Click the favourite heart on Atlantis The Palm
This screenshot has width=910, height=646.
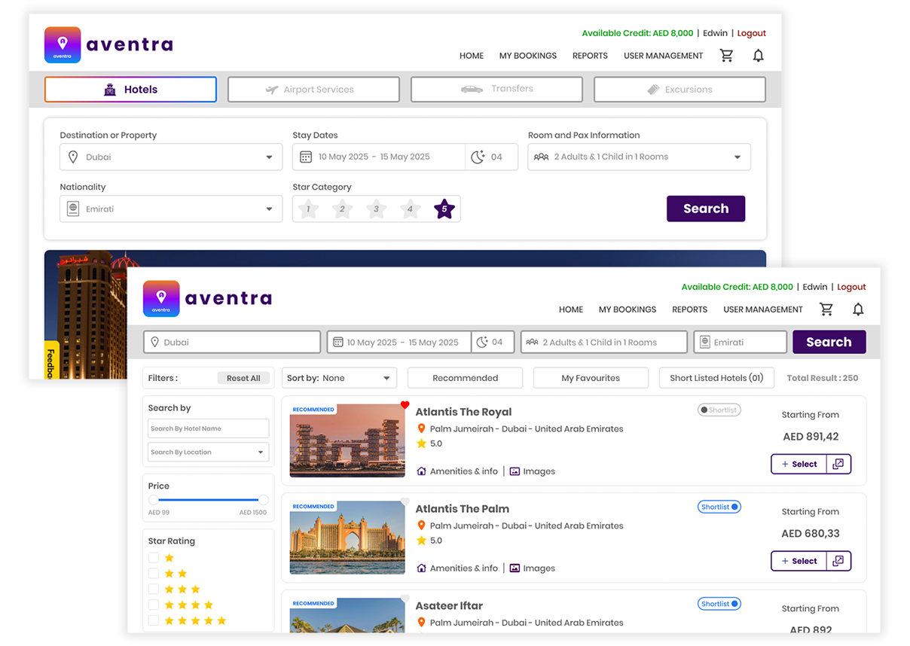click(405, 502)
